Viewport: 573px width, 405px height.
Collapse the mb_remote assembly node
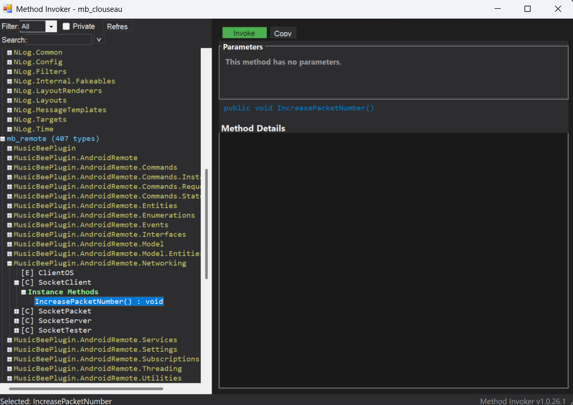(x=3, y=139)
